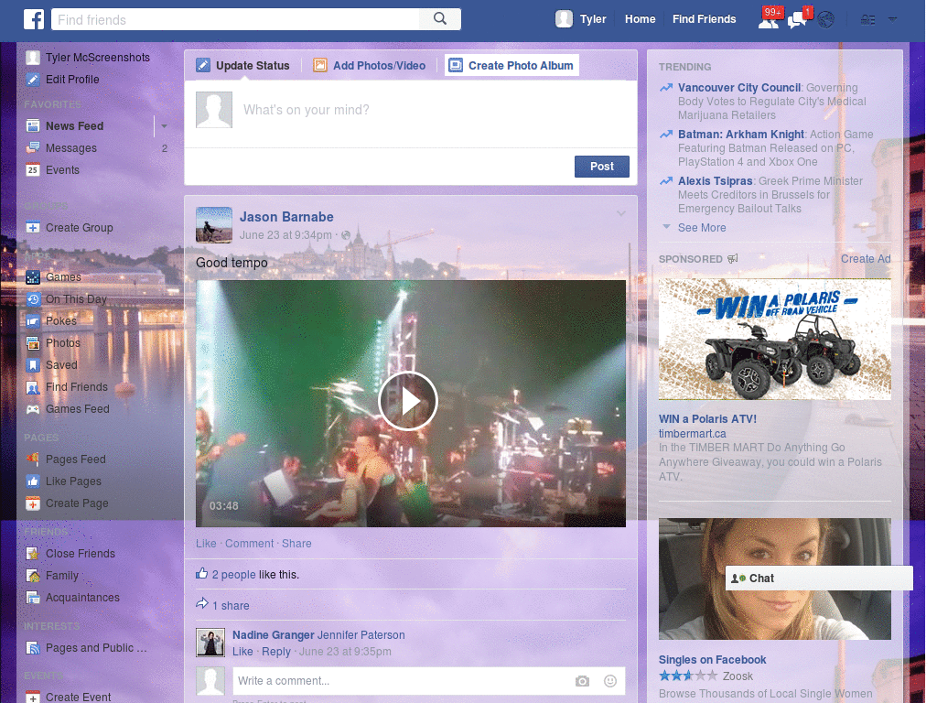Click the News Feed sidebar icon
Screen dimensions: 937x703
(33, 126)
